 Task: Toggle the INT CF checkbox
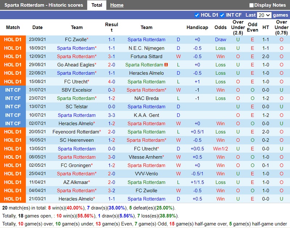pos(222,15)
